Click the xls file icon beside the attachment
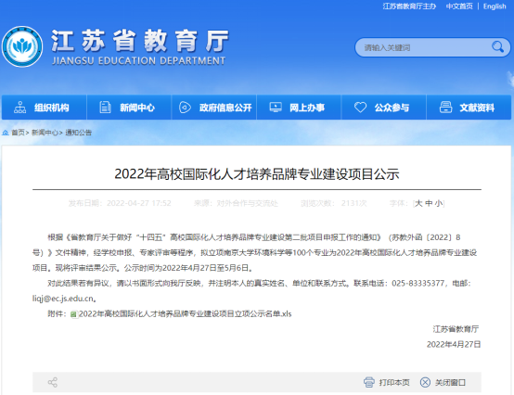Viewport: 514px width, 395px height. pos(73,314)
